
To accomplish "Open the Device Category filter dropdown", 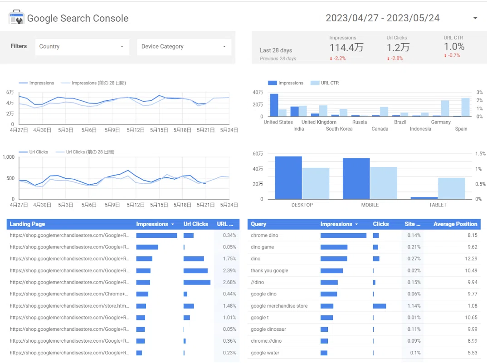I will [x=184, y=47].
